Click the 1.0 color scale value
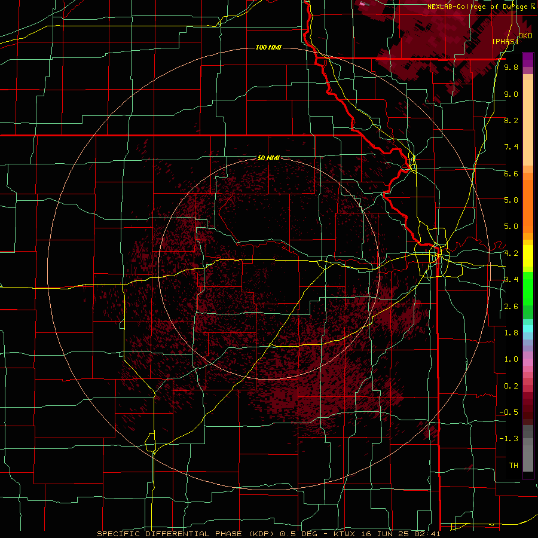The image size is (538, 538). [511, 359]
